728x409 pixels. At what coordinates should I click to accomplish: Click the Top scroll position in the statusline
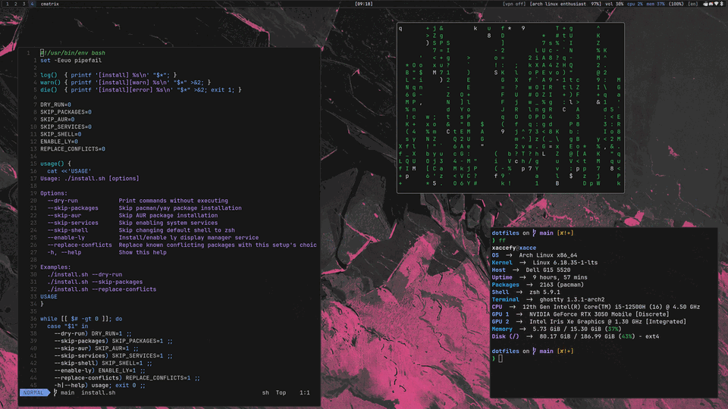pos(281,393)
